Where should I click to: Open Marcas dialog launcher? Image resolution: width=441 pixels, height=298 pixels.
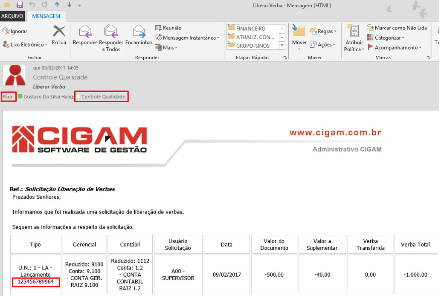click(428, 58)
